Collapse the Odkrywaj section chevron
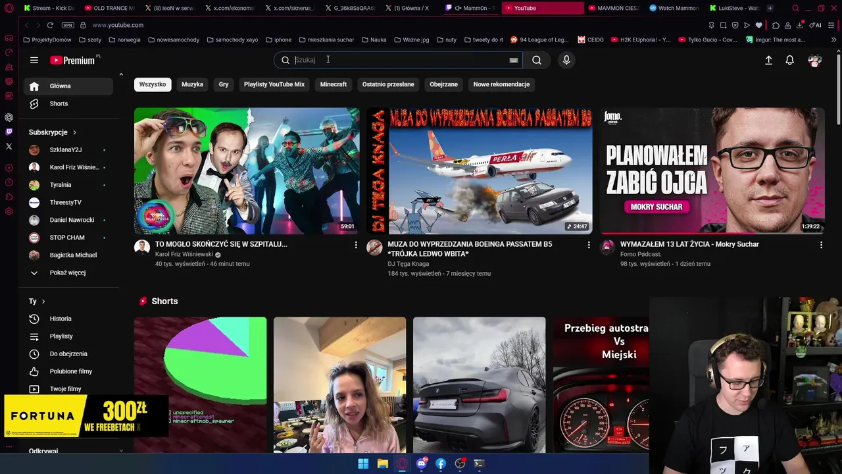The height and width of the screenshot is (474, 842). point(121,451)
